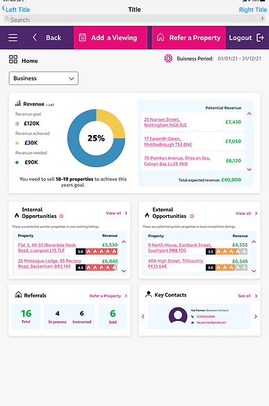
Task: Click the Key Contacts person icon
Action: [x=148, y=294]
